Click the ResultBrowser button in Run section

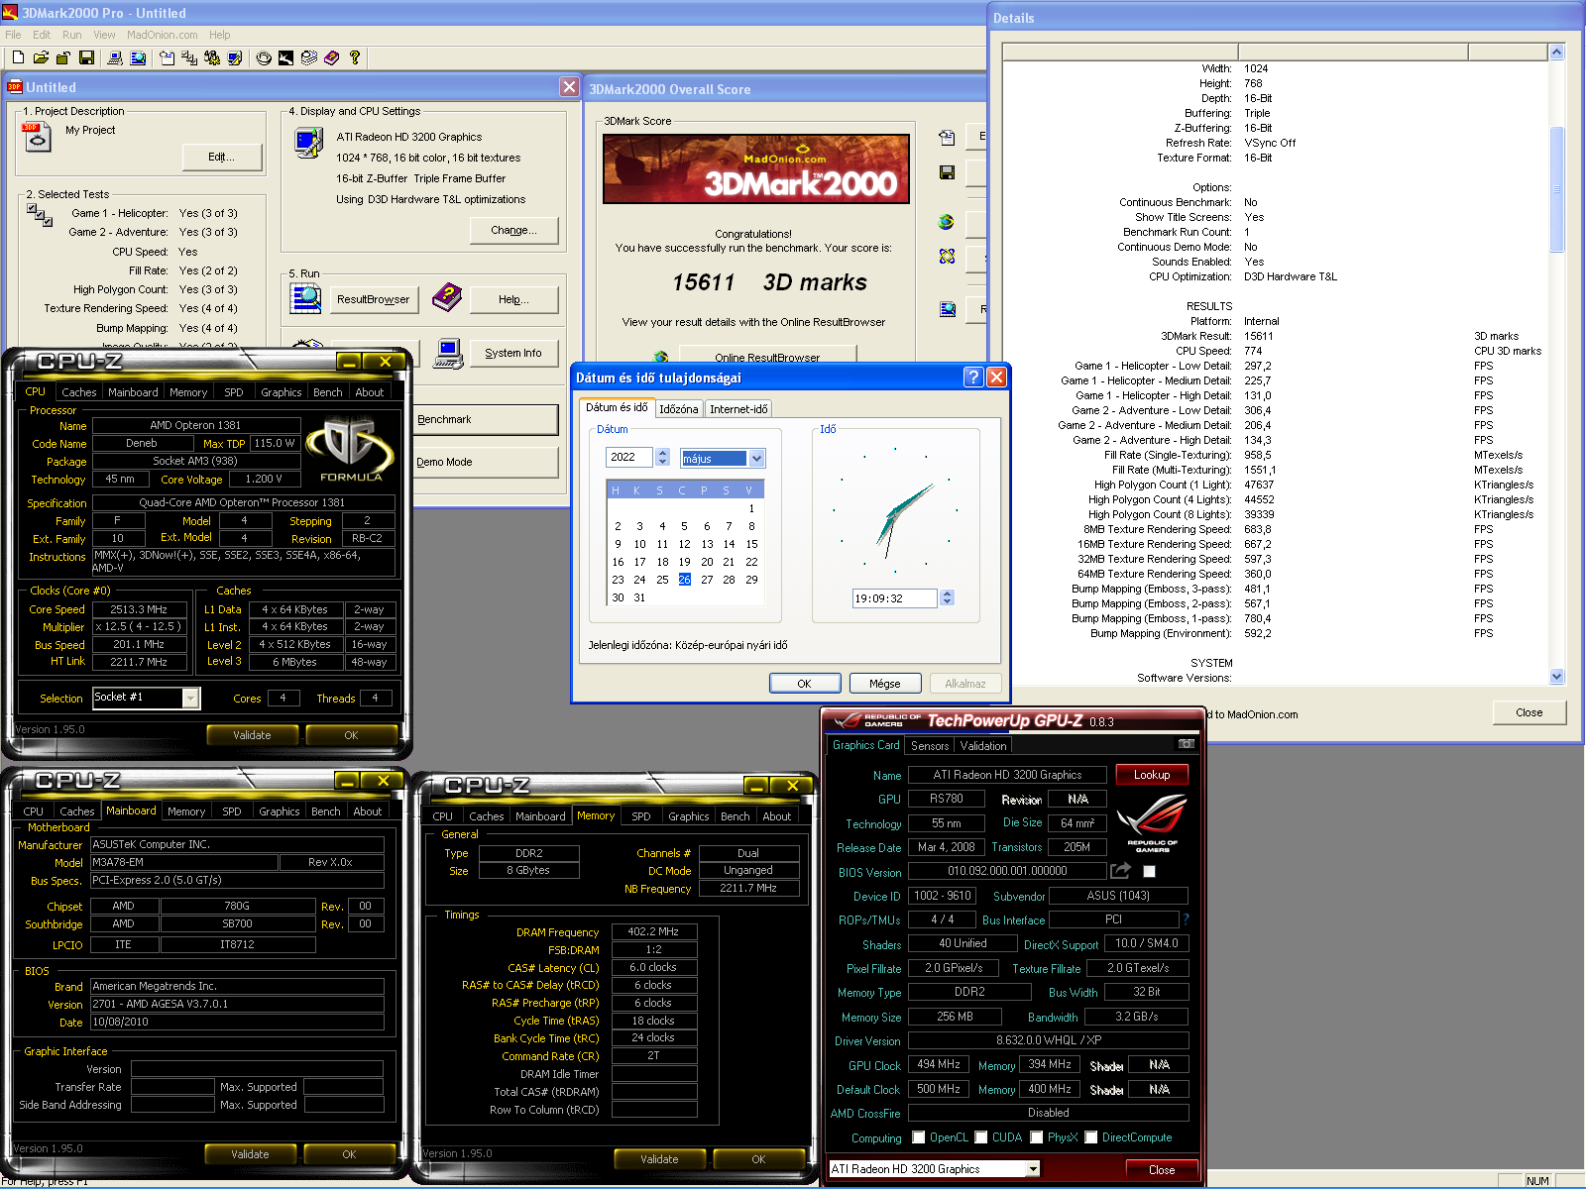click(x=373, y=299)
